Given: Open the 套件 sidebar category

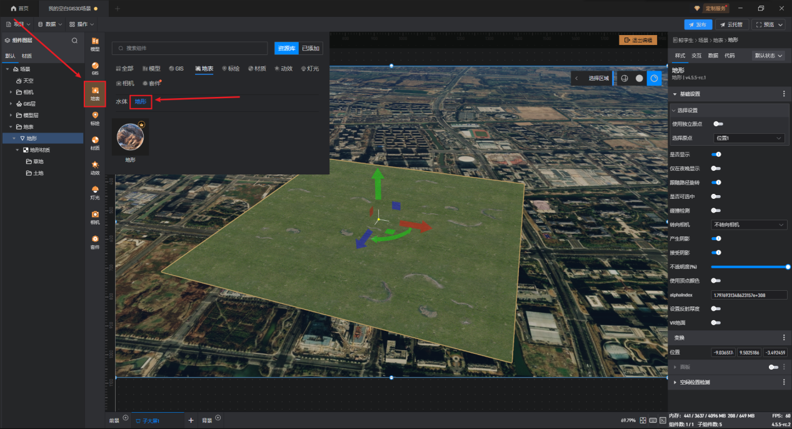Looking at the screenshot, I should [95, 241].
